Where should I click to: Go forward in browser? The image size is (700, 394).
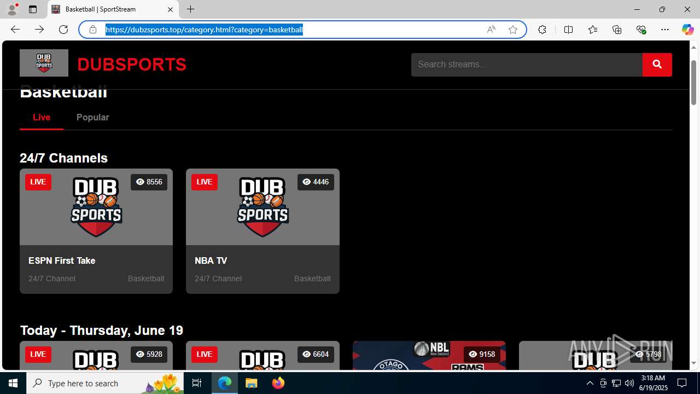(39, 30)
